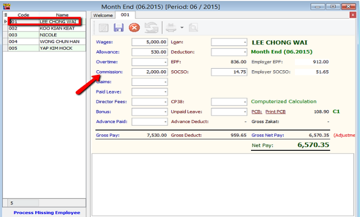The height and width of the screenshot is (217, 360).
Task: Open the Print PCB link
Action: tap(276, 112)
